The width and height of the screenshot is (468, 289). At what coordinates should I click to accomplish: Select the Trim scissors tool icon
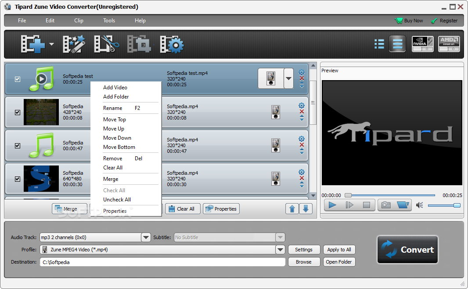pos(106,44)
